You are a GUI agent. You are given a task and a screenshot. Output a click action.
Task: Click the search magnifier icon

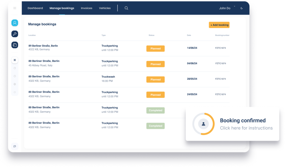pyautogui.click(x=126, y=8)
